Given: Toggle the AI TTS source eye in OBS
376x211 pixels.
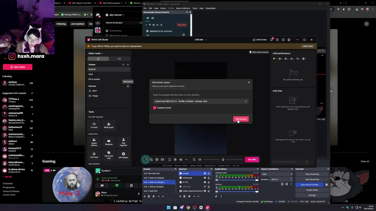Looking at the screenshot, I should tap(205, 182).
